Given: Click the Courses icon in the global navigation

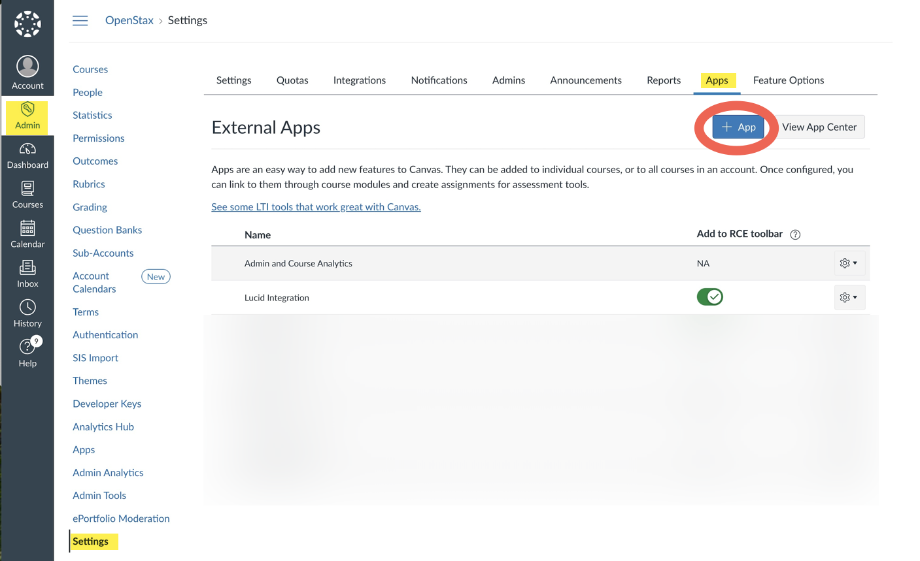Looking at the screenshot, I should pos(27,195).
